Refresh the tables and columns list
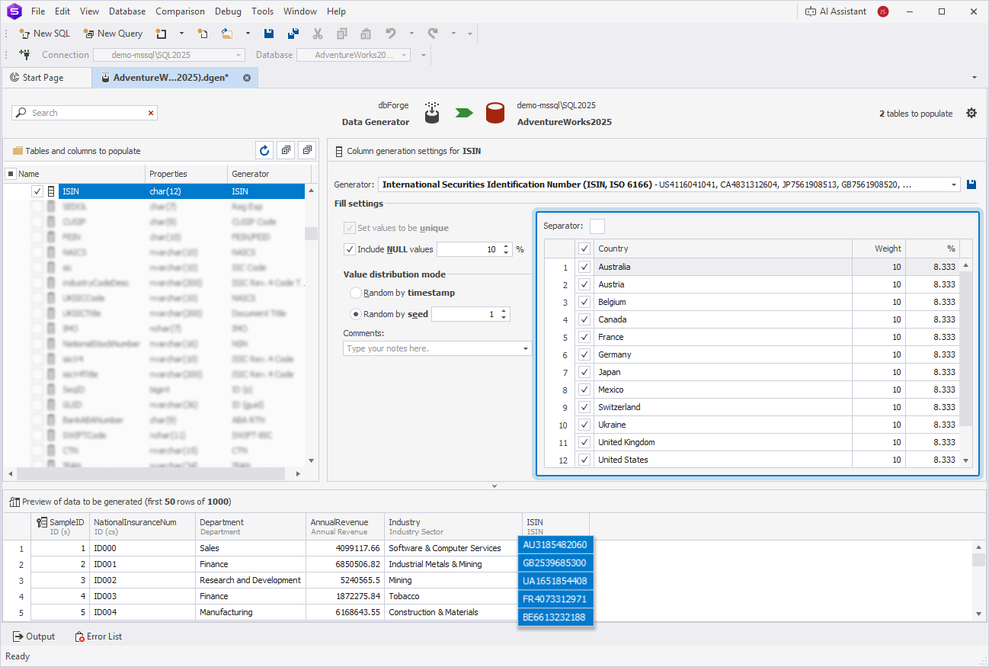989x667 pixels. pyautogui.click(x=264, y=151)
